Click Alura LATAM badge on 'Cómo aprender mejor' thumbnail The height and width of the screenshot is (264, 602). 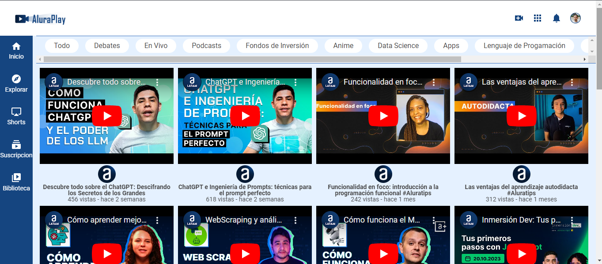pyautogui.click(x=54, y=220)
